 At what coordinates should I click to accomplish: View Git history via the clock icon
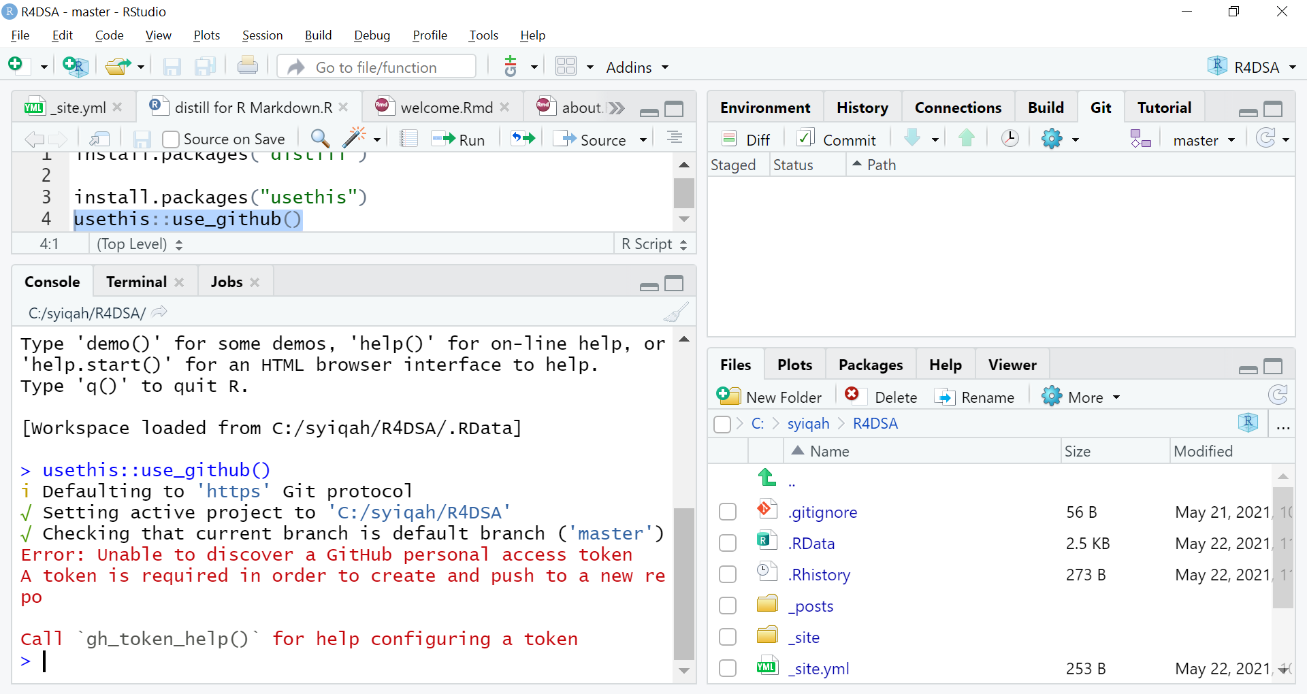(1009, 138)
